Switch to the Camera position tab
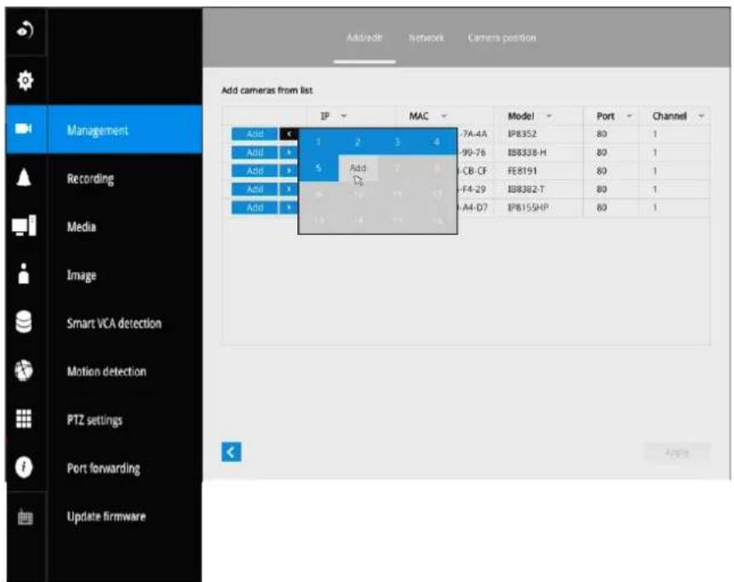Screen dimensions: 734x582 click(502, 38)
